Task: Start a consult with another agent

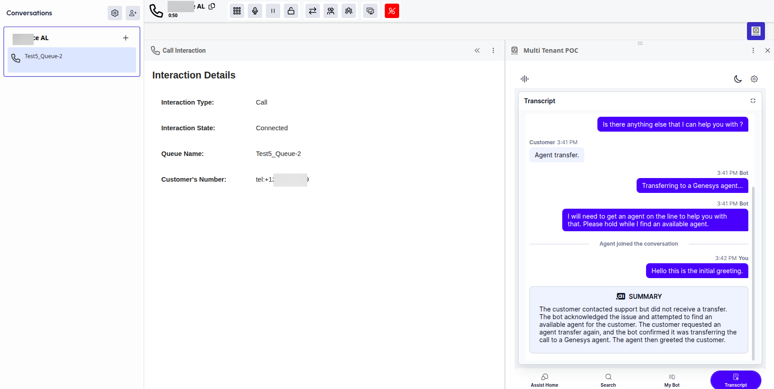Action: pos(331,11)
